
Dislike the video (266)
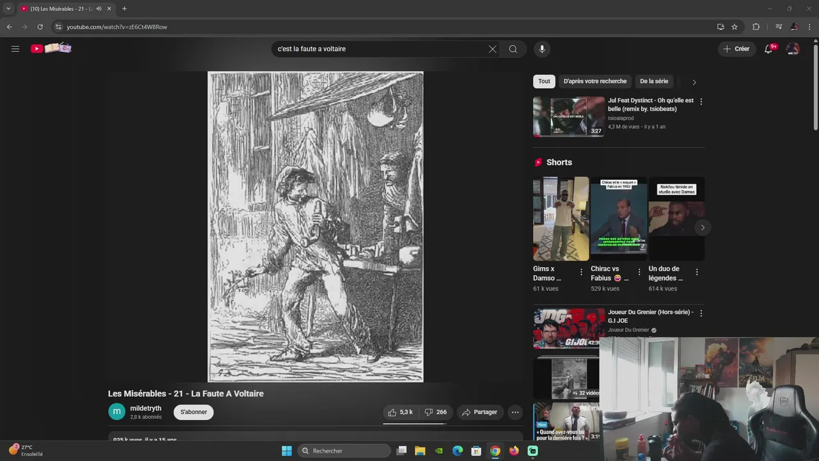pyautogui.click(x=436, y=412)
